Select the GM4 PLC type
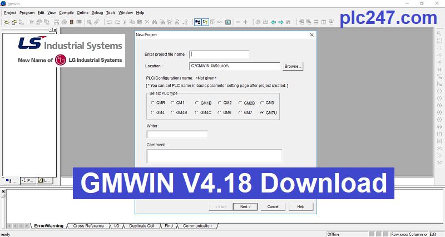Screen dimensions: 445x237 [158, 113]
